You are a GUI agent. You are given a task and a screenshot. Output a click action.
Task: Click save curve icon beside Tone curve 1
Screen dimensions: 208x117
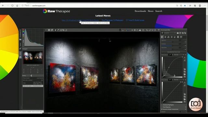185,77
